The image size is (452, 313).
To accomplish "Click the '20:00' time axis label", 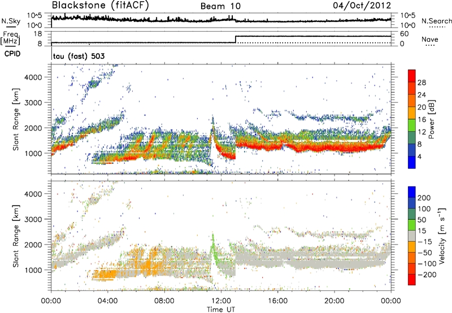I will pos(334,301).
